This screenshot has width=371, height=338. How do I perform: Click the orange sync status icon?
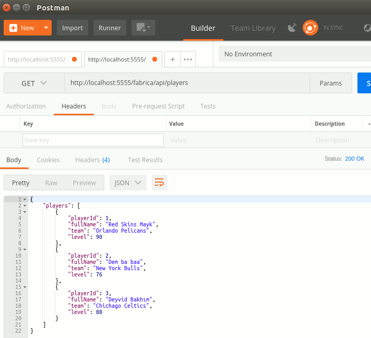(x=310, y=28)
